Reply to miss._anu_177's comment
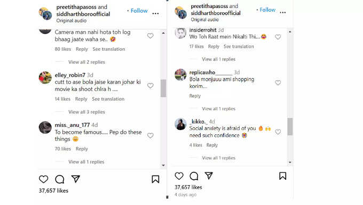Screen dimensions: 363x205 tap(82, 149)
